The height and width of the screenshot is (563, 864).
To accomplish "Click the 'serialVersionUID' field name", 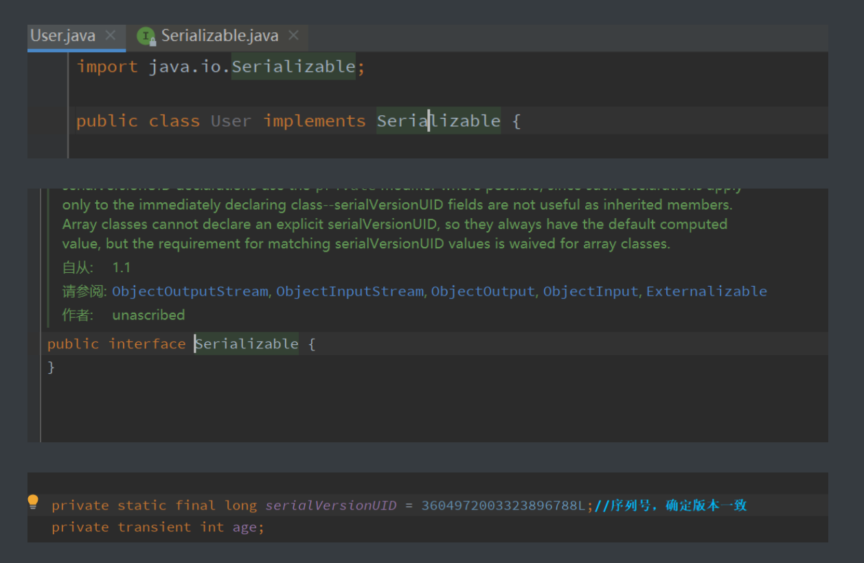I will tap(331, 505).
